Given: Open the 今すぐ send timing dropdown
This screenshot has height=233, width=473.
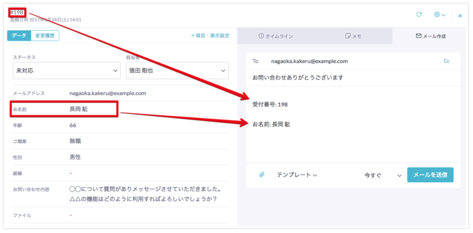Looking at the screenshot, I should [383, 175].
